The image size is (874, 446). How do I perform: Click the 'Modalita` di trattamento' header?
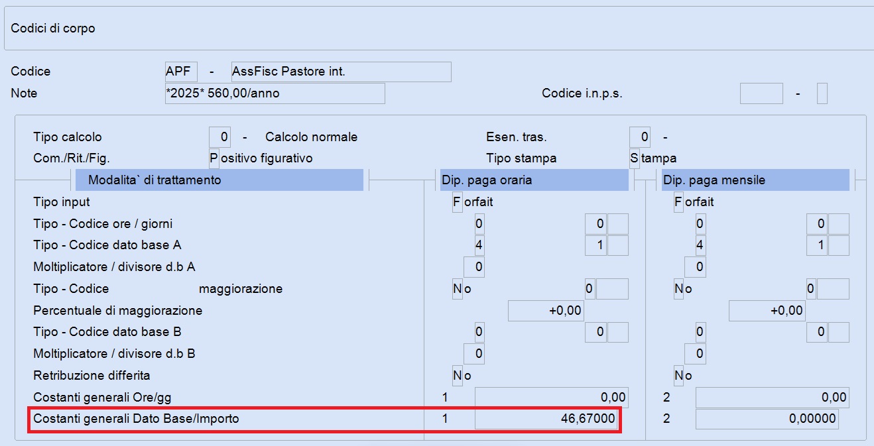pos(219,180)
